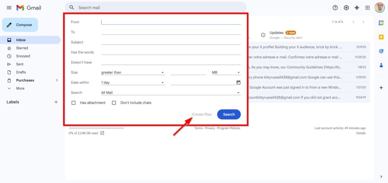Open the Support help icon
Screen dimensions: 388x183
click(335, 8)
